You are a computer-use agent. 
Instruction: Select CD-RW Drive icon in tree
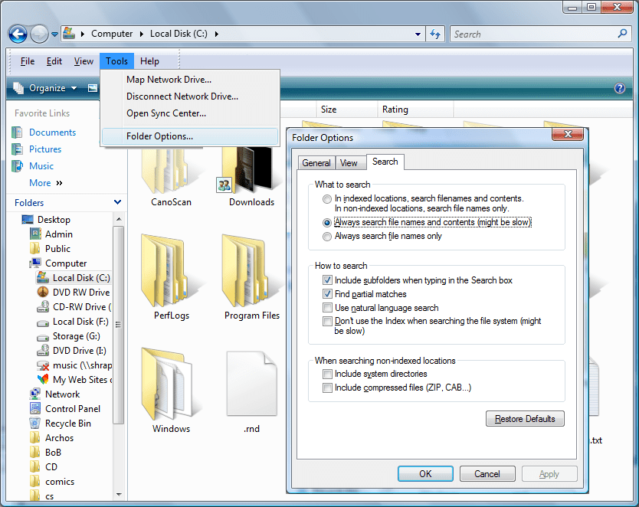pos(43,306)
